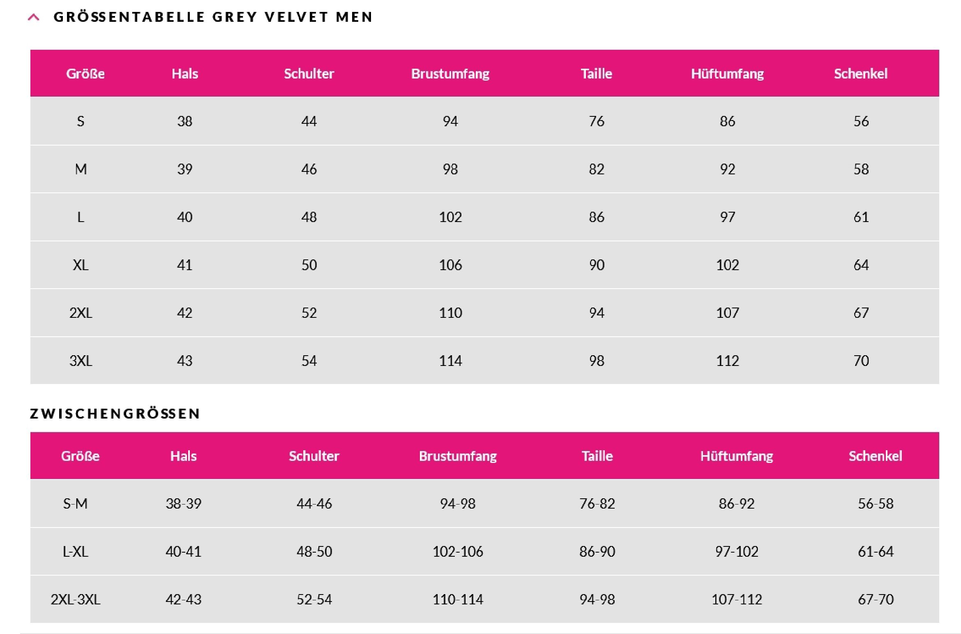Click the 48-50 Schulter cell
This screenshot has height=634, width=961.
tap(314, 551)
